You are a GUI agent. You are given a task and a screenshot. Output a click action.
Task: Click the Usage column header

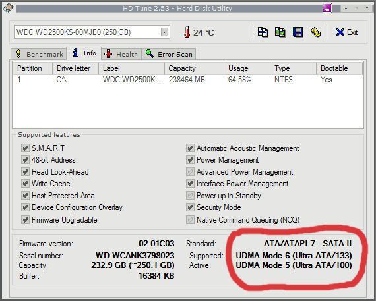point(247,68)
